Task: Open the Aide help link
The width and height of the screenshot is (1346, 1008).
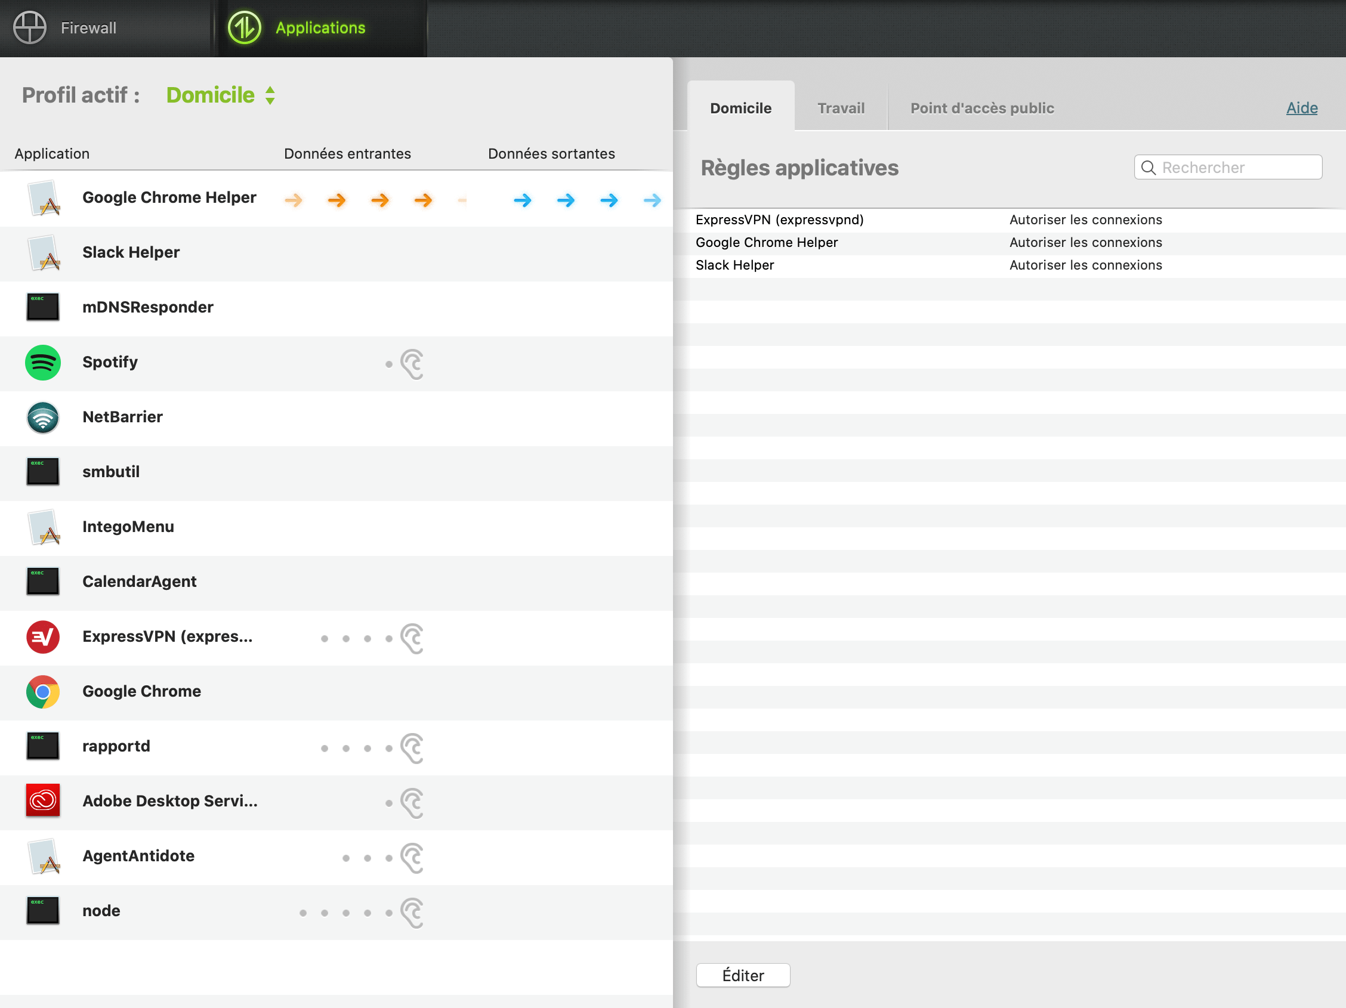Action: coord(1302,108)
